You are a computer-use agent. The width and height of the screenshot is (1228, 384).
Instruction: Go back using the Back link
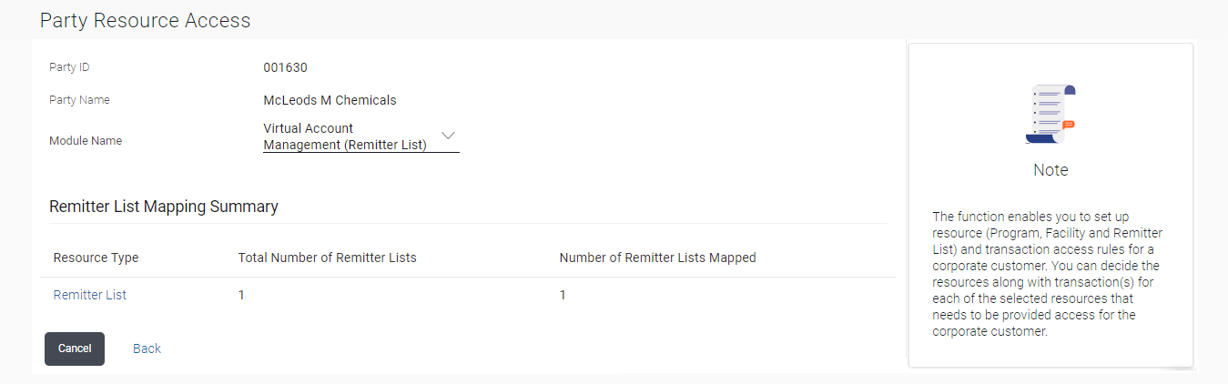[147, 349]
